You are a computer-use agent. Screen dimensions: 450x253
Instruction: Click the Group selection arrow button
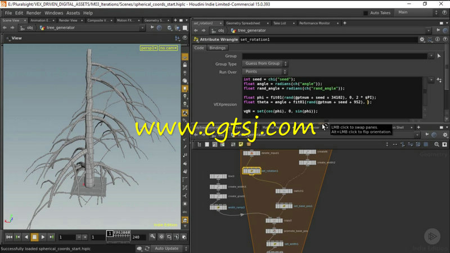pyautogui.click(x=439, y=56)
